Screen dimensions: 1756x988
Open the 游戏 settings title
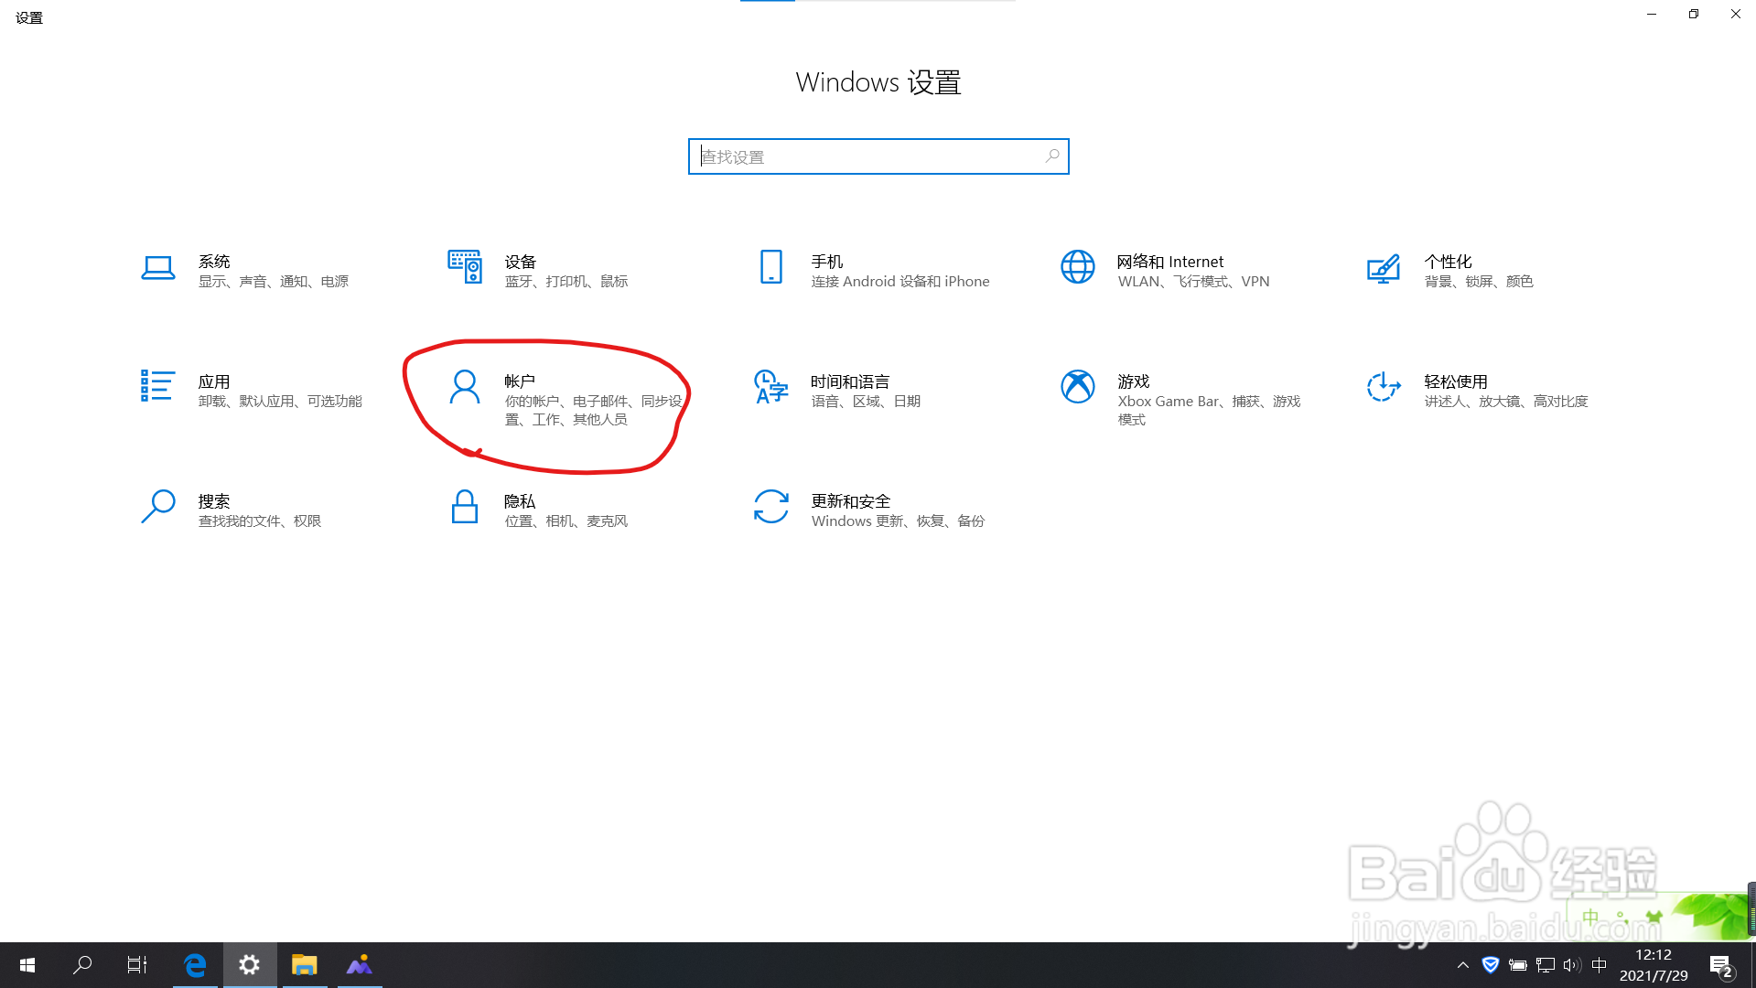[1133, 381]
